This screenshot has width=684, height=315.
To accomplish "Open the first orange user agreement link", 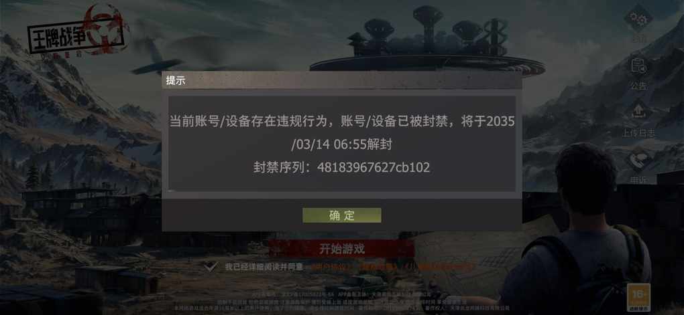I will click(331, 267).
